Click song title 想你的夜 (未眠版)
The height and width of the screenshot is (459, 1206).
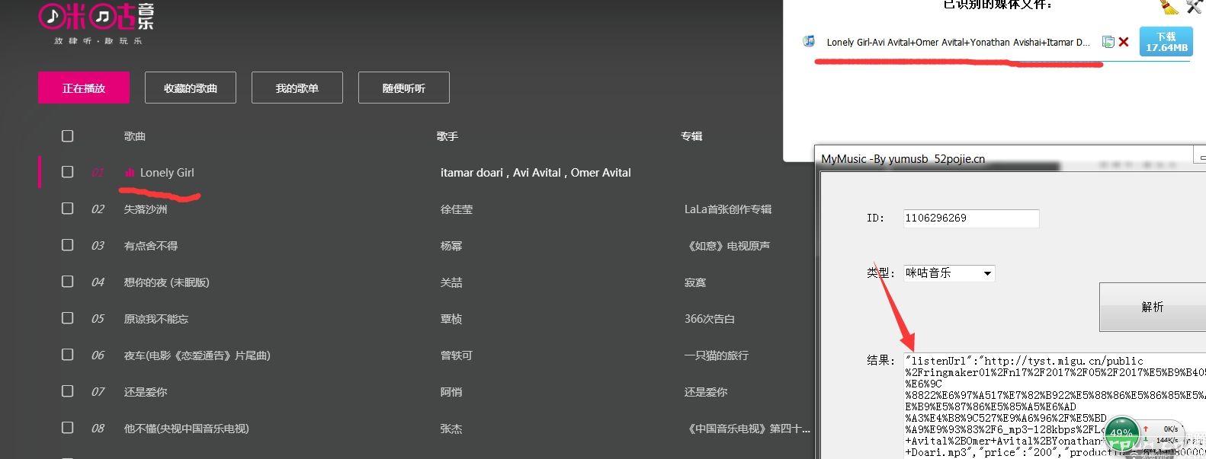coord(167,282)
